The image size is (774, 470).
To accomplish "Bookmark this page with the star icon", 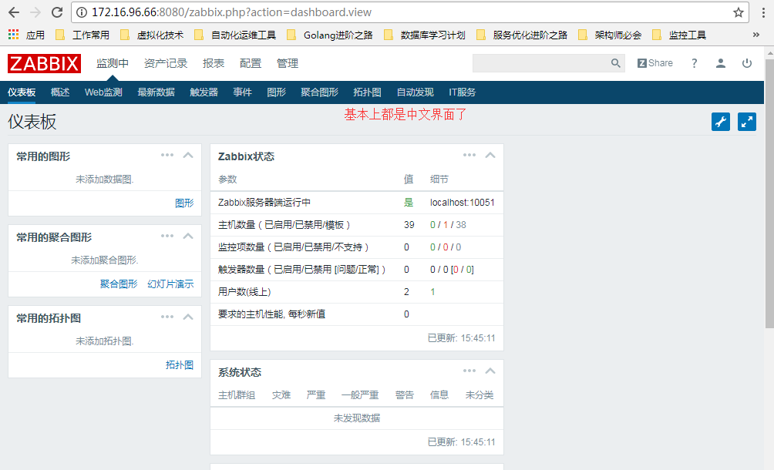I will (738, 12).
